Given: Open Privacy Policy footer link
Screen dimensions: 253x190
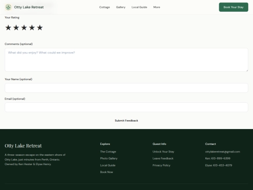Looking at the screenshot, I should [x=161, y=165].
